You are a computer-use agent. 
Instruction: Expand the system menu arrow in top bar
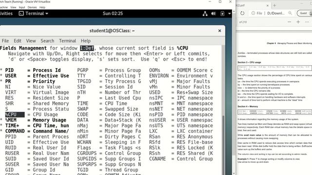[x=230, y=14]
